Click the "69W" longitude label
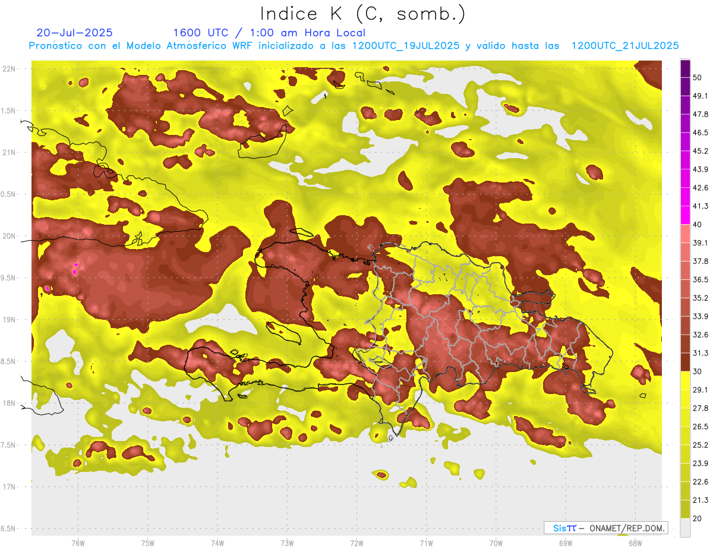Screen dimensions: 713x551 click(x=565, y=543)
